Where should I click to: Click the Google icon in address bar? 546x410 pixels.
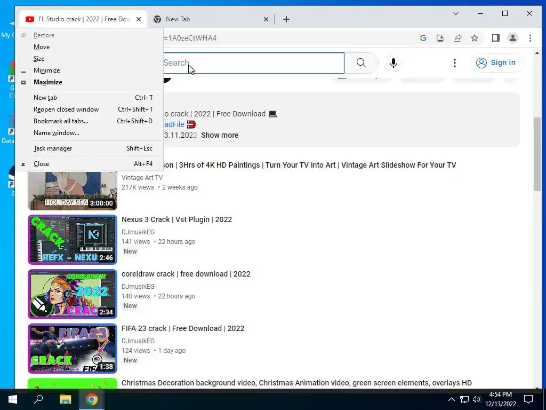pyautogui.click(x=423, y=38)
